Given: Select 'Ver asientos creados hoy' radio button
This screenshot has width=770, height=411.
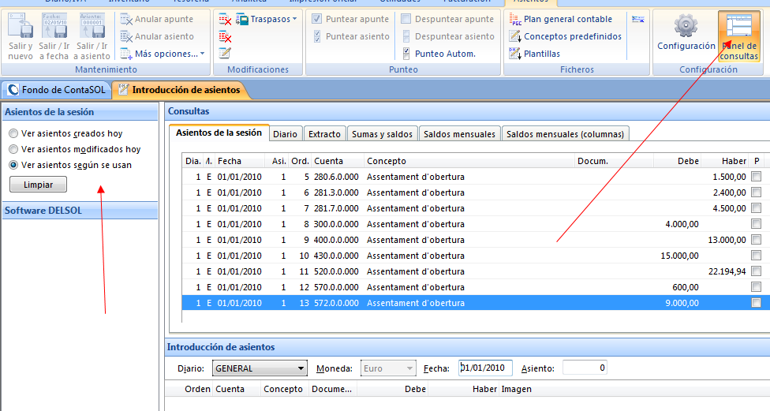Looking at the screenshot, I should click(x=13, y=134).
